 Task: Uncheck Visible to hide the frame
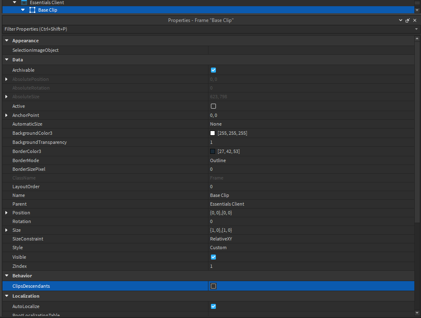(213, 257)
